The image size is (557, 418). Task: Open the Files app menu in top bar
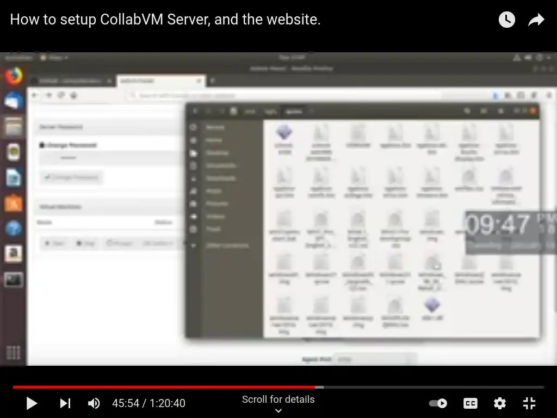point(54,58)
